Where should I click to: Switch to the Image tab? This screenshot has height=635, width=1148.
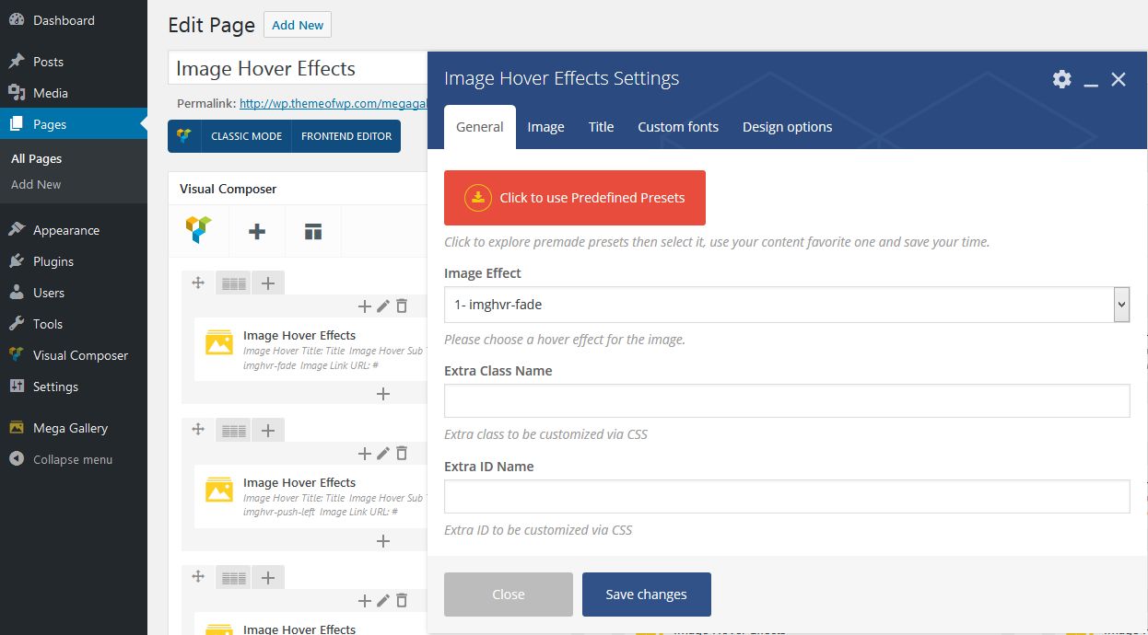pyautogui.click(x=545, y=127)
